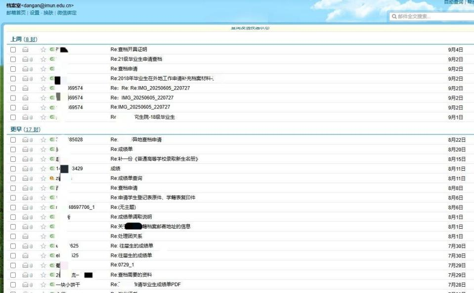The width and height of the screenshot is (474, 293).
Task: Click the envelope icon for "Re:21级毕业生申请查档"
Action: (25, 59)
